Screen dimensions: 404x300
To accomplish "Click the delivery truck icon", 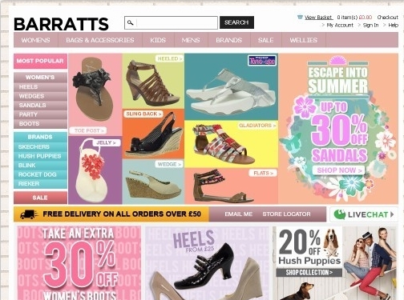I will pyautogui.click(x=29, y=214).
